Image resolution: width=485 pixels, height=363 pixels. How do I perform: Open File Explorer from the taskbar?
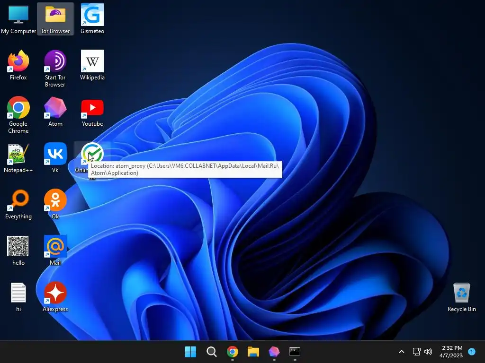click(253, 352)
